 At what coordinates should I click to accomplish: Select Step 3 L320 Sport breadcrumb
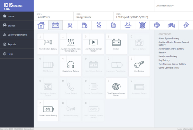point(153,16)
